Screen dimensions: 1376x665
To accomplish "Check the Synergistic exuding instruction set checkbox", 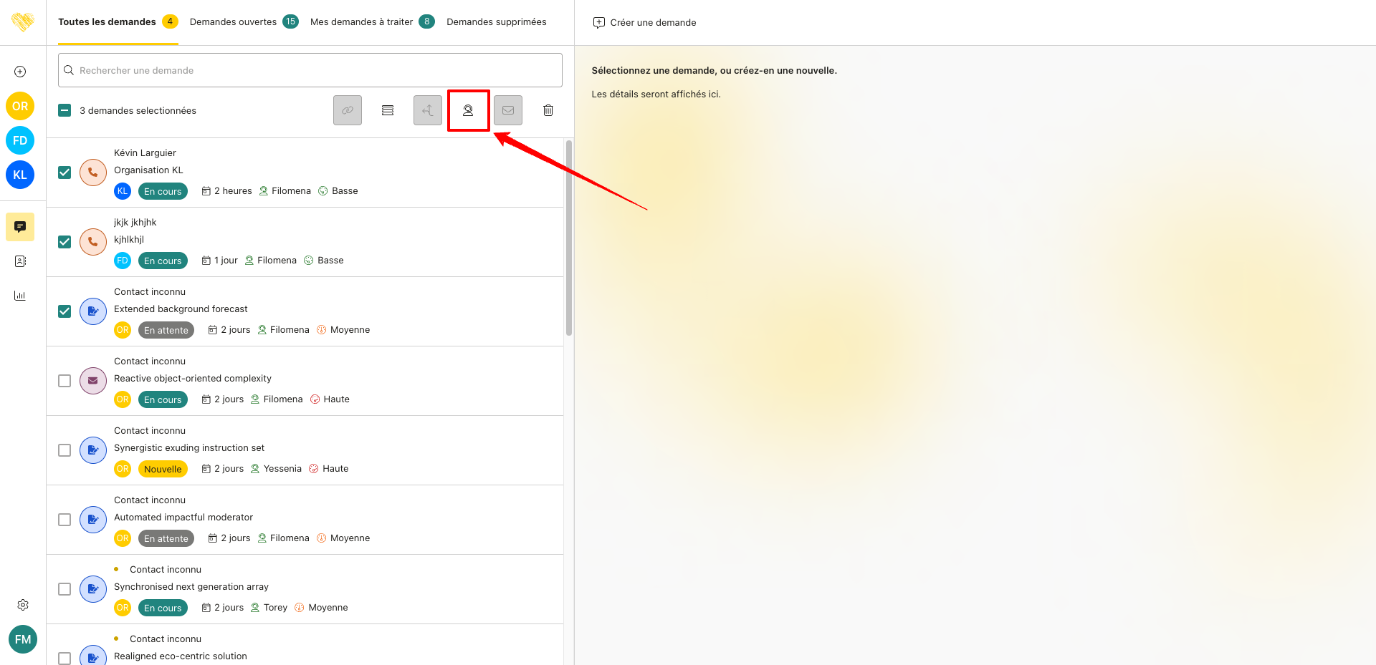I will (64, 450).
